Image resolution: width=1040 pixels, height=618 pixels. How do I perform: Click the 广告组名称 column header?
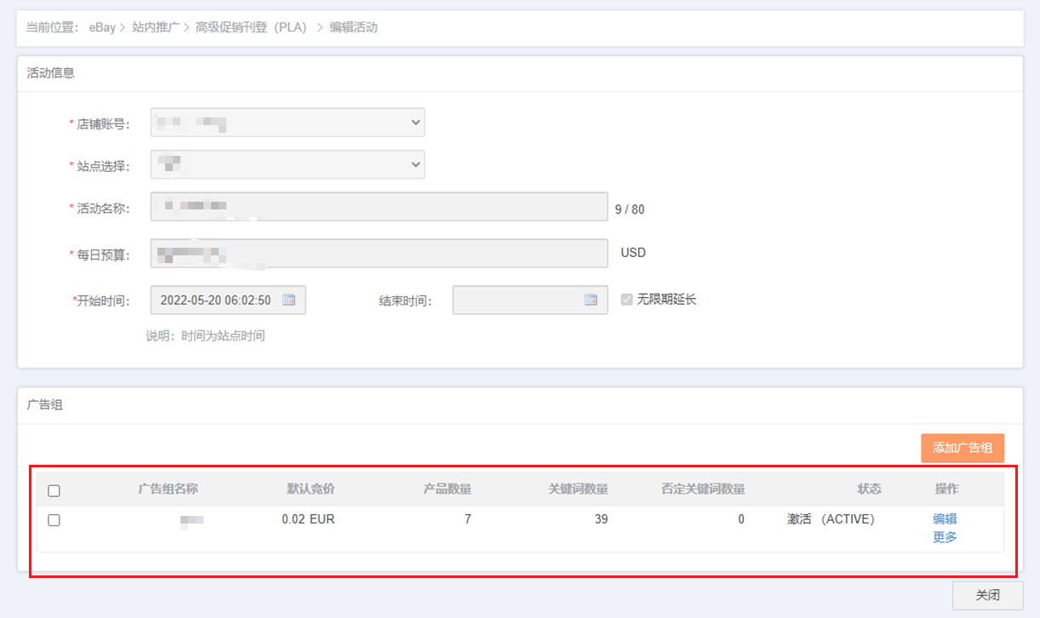[x=169, y=489]
